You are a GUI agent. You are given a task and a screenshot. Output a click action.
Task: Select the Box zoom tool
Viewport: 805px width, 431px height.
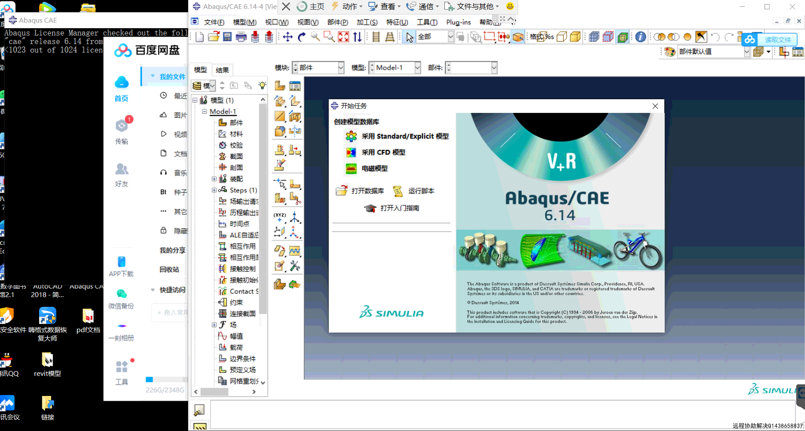(x=329, y=37)
